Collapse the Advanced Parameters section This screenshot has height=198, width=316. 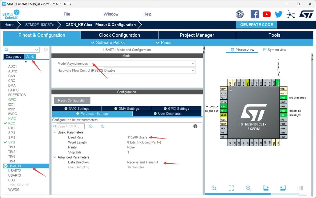tap(55, 157)
